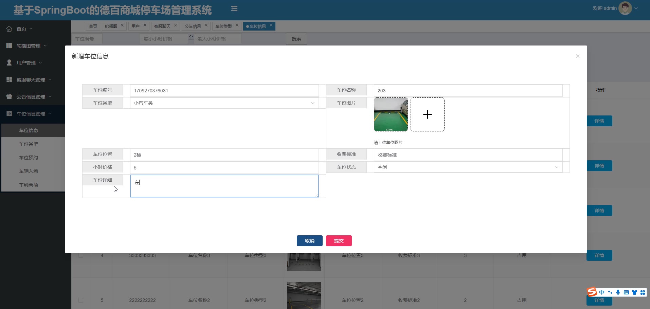Click the 轮播图管理 sidebar icon
The image size is (650, 309).
pos(9,46)
